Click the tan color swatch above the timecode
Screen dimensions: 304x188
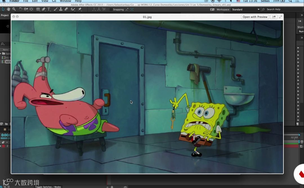tap(5, 130)
